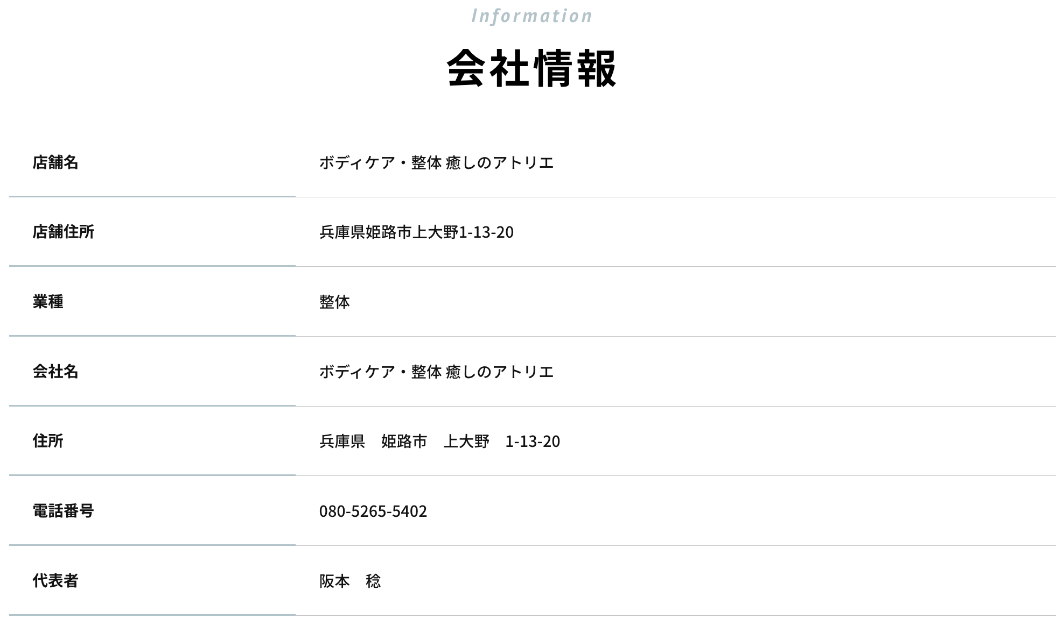Click 1-13-20 in the 住所 row

[x=533, y=442]
